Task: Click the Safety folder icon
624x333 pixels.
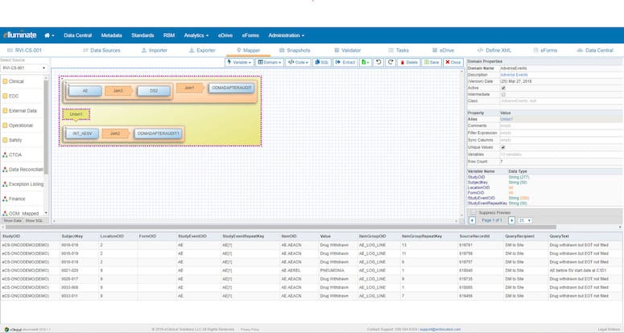Action: coord(5,140)
